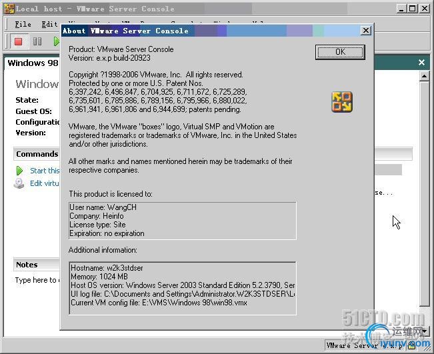The width and height of the screenshot is (434, 354).
Task: Click the Version: e.x.p build-20923 text
Action: pyautogui.click(x=109, y=58)
